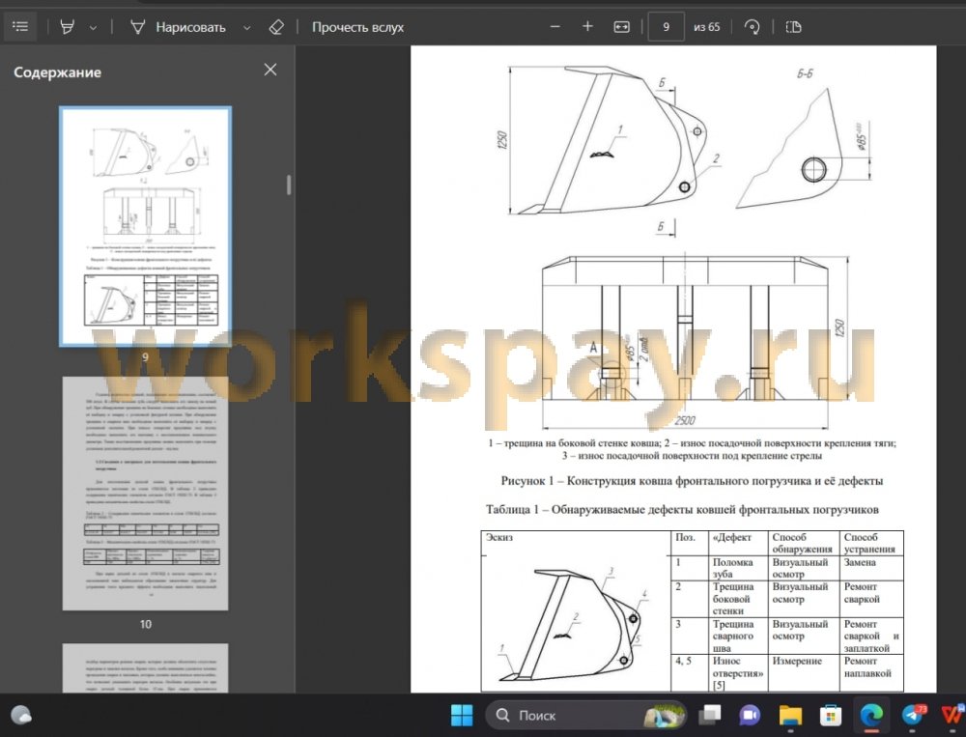Screen dimensions: 966x737
Task: Click the Рисунок 1 figure caption
Action: 692,481
